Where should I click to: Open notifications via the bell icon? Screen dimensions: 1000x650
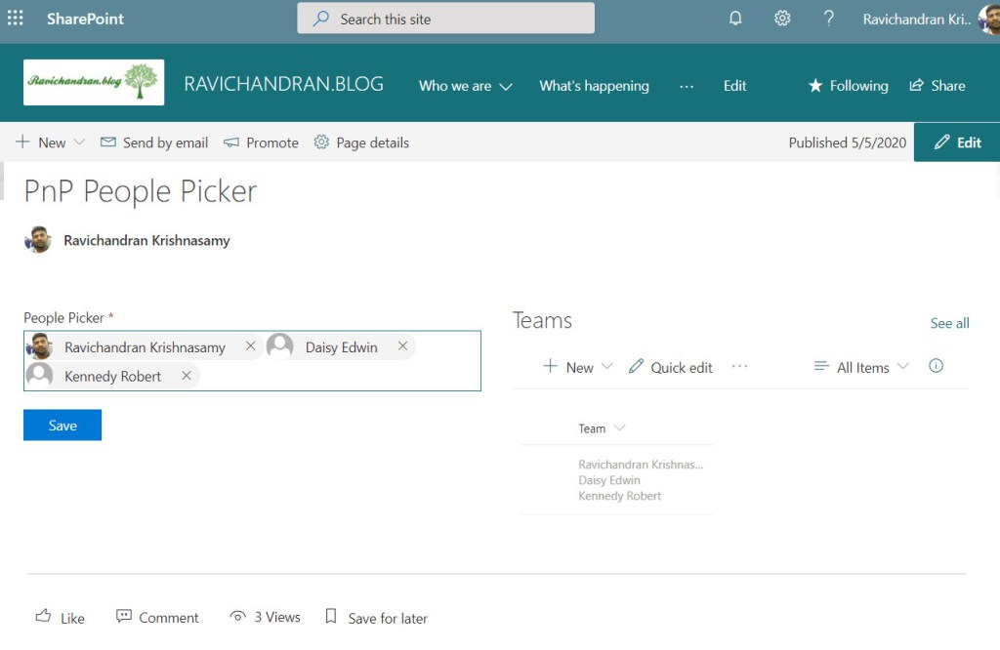click(x=735, y=19)
